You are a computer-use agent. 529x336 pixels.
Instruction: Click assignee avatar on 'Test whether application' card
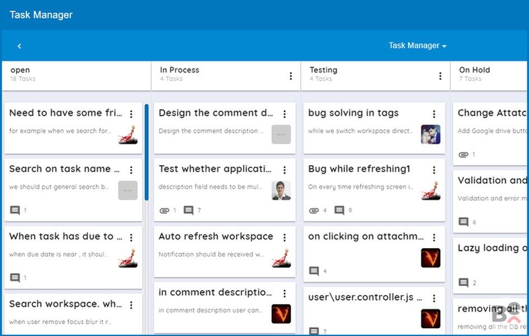tap(281, 190)
